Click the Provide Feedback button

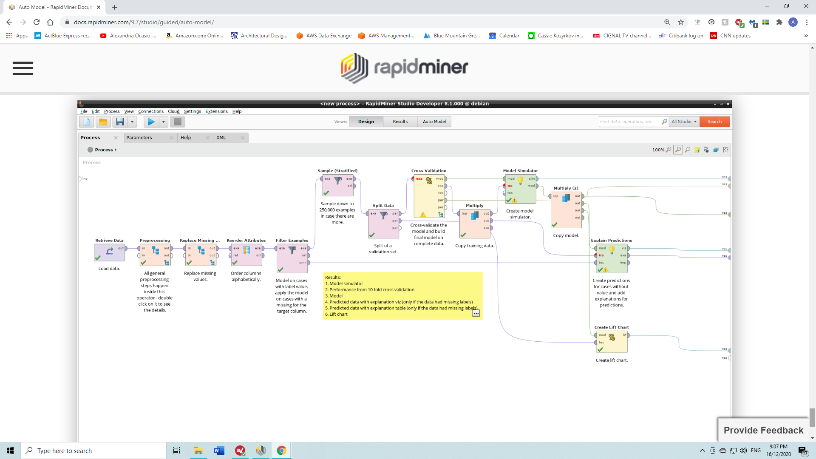[763, 430]
